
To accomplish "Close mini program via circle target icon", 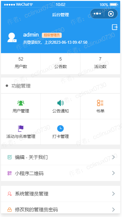I will pyautogui.click(x=111, y=14).
